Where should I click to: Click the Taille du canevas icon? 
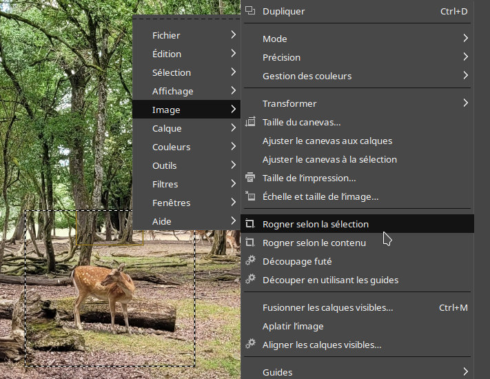point(250,123)
